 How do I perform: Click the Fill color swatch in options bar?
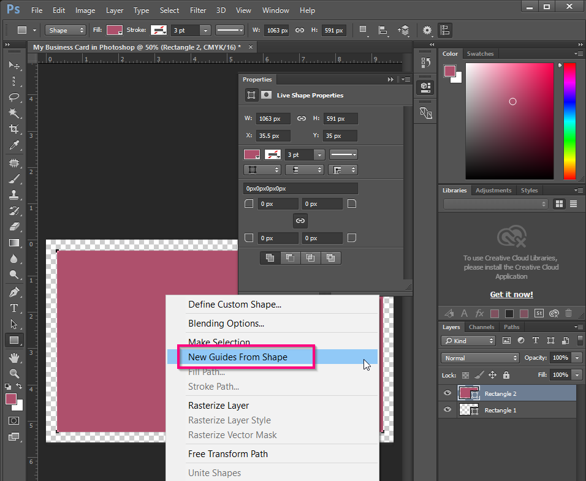(114, 29)
